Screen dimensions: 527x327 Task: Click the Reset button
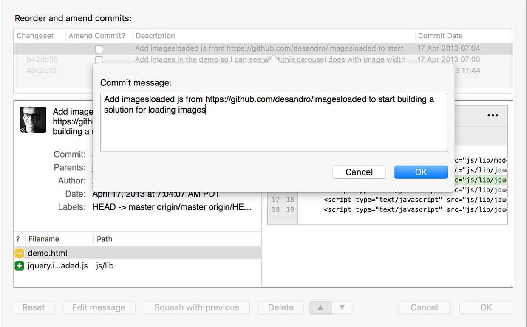34,307
